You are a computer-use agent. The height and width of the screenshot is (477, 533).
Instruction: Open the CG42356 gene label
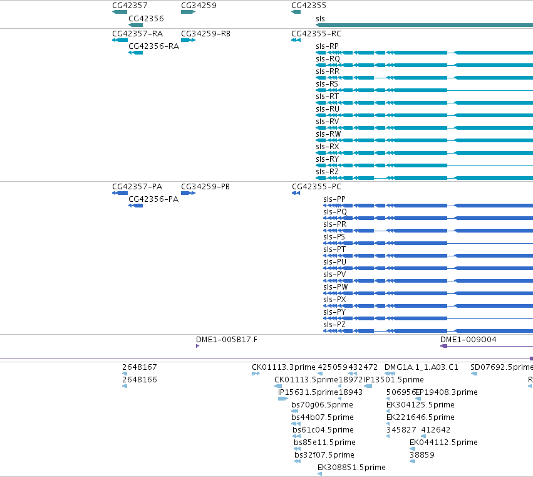[146, 18]
